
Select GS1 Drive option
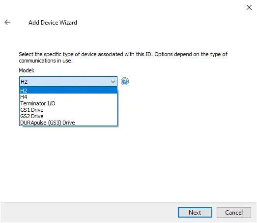pos(68,110)
